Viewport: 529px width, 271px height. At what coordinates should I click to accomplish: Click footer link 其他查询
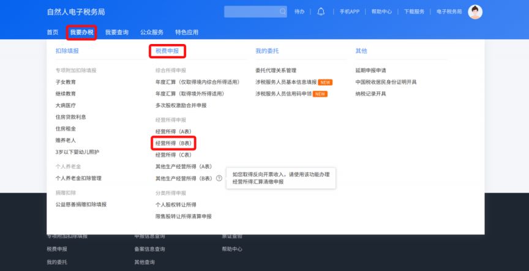click(x=144, y=262)
